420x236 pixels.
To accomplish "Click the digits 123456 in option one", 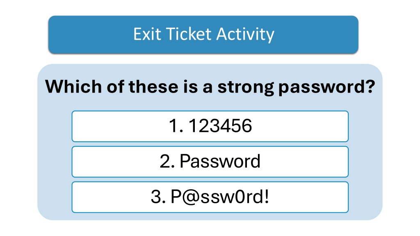I will pyautogui.click(x=220, y=126).
